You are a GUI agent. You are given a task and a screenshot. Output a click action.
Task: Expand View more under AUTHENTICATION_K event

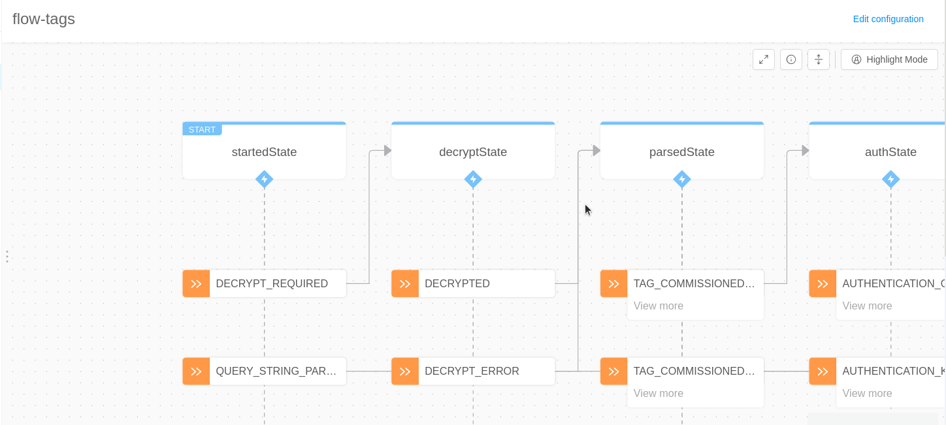(x=867, y=394)
